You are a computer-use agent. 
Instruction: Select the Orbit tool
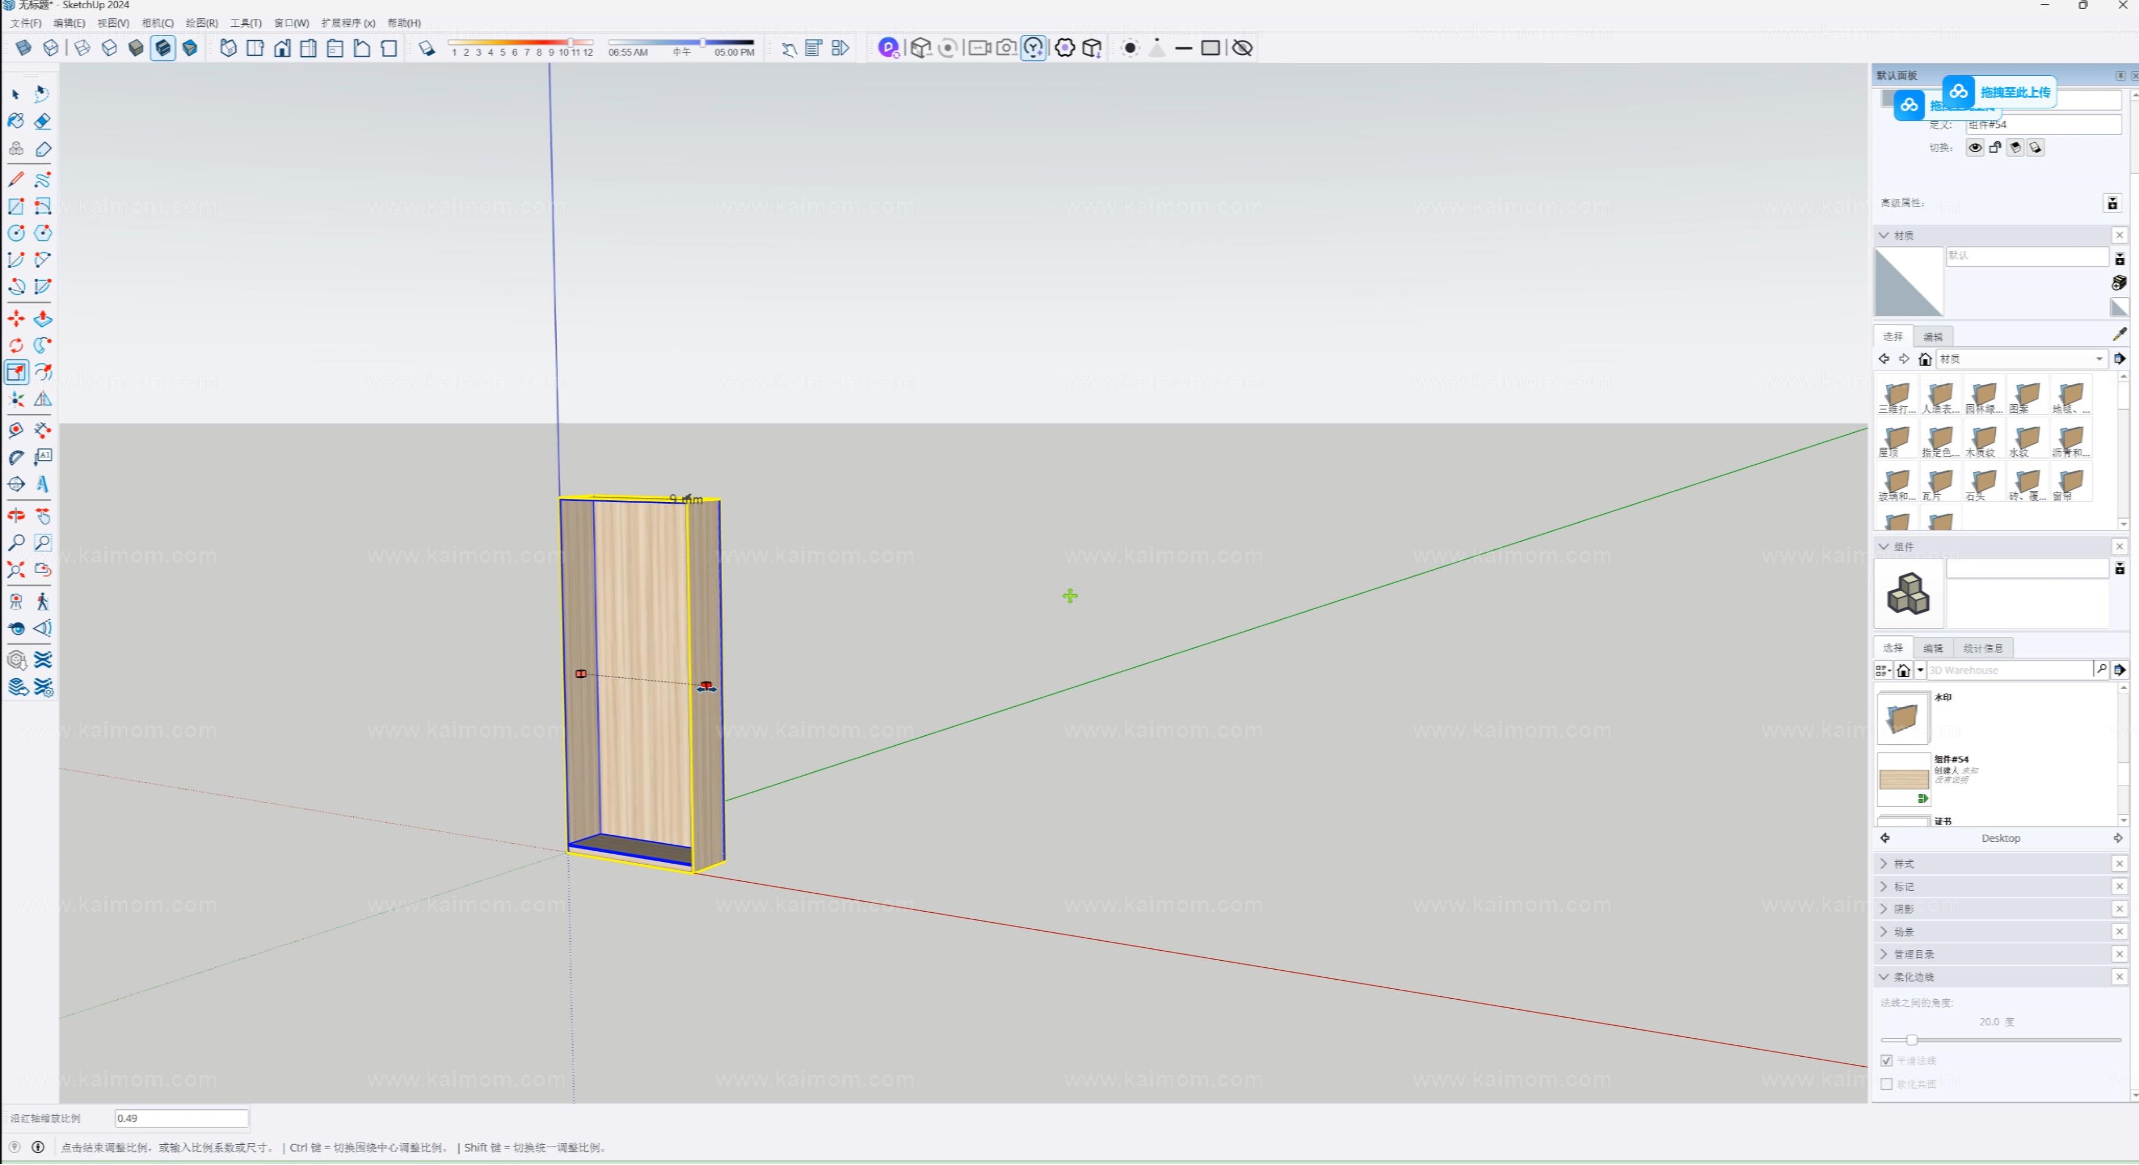(x=16, y=516)
